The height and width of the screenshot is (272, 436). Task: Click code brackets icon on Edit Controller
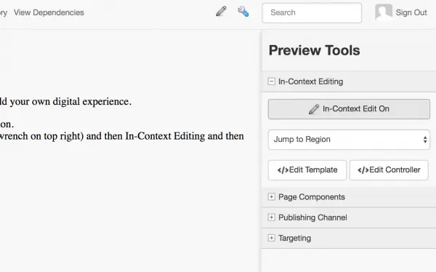363,170
